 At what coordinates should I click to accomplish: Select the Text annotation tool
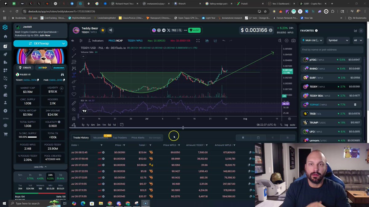coord(74,88)
